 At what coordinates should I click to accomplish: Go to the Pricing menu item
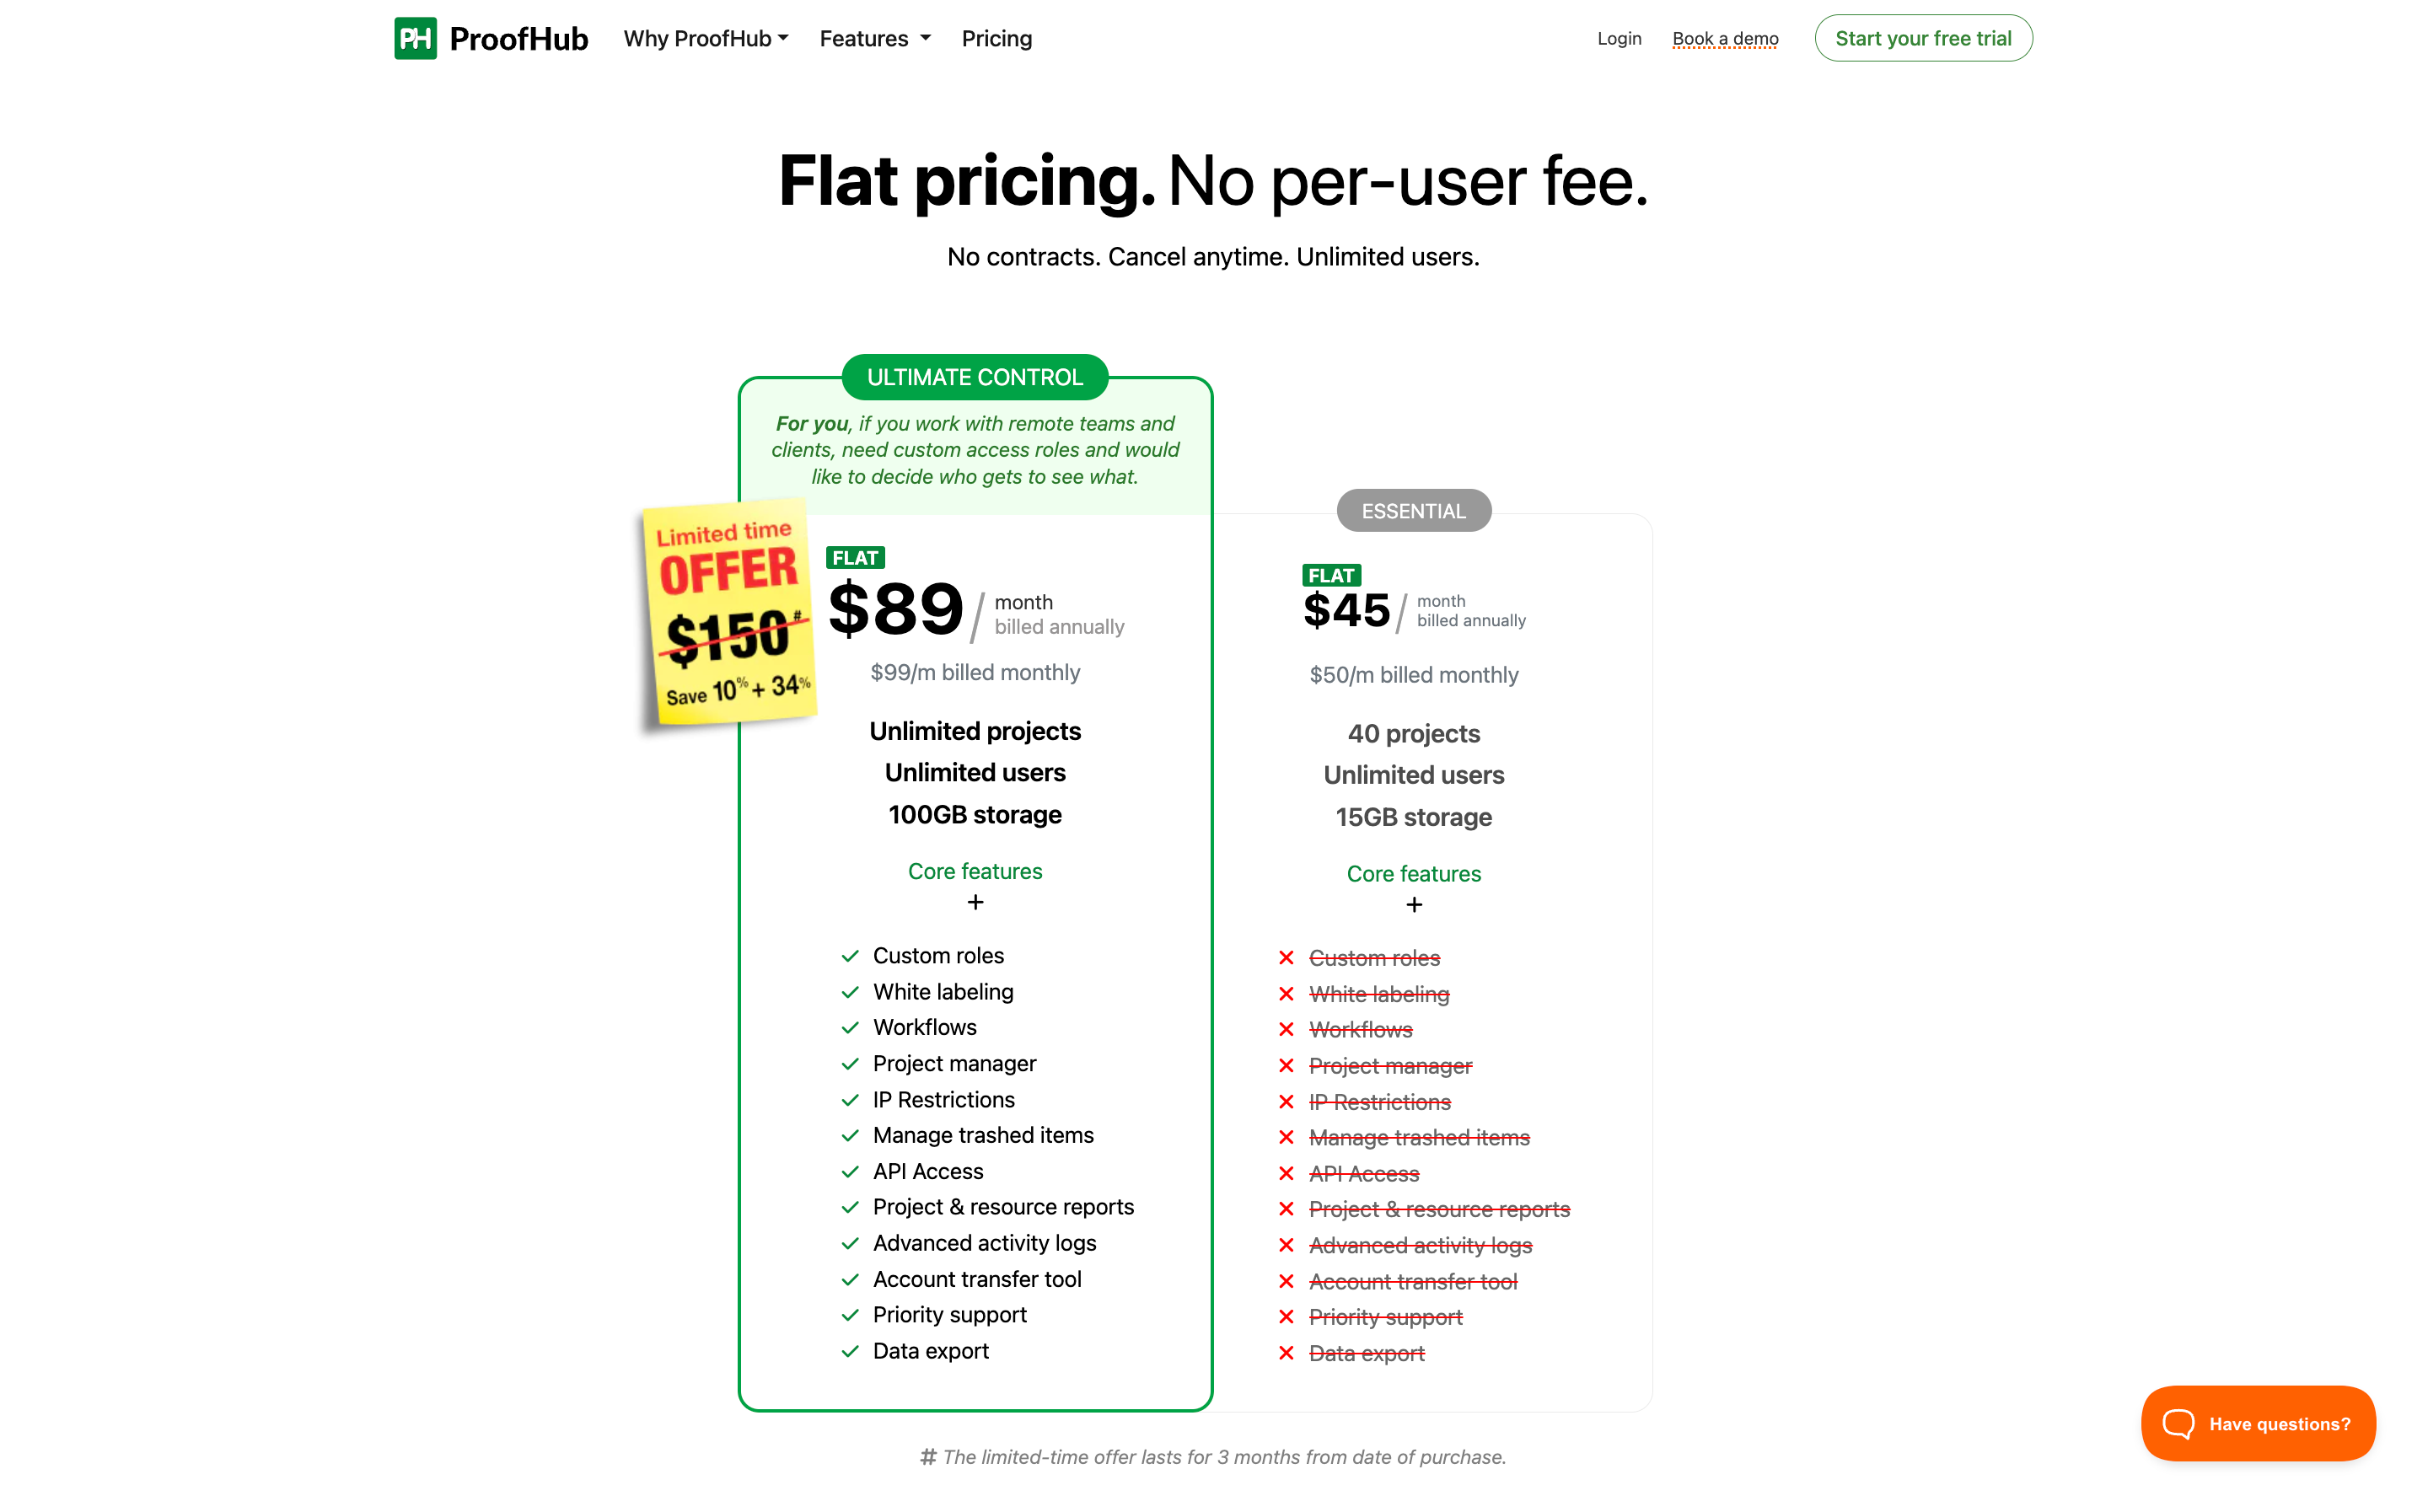[996, 38]
